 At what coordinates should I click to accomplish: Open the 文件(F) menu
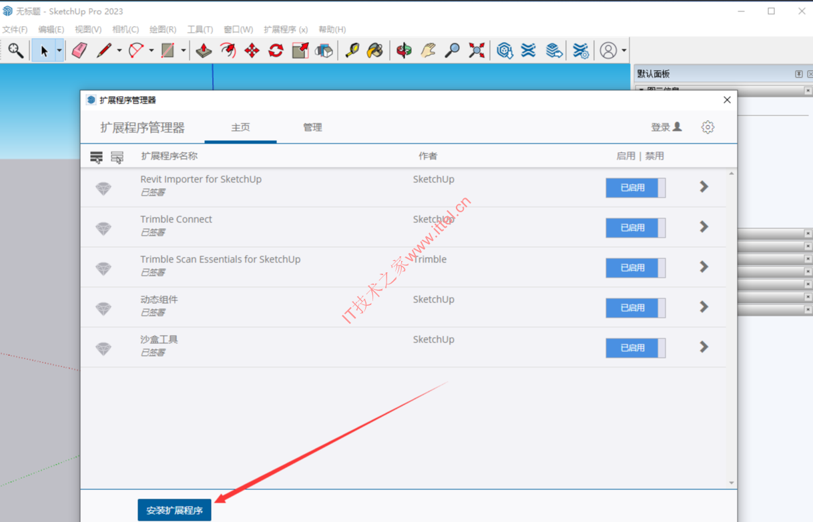pos(15,29)
